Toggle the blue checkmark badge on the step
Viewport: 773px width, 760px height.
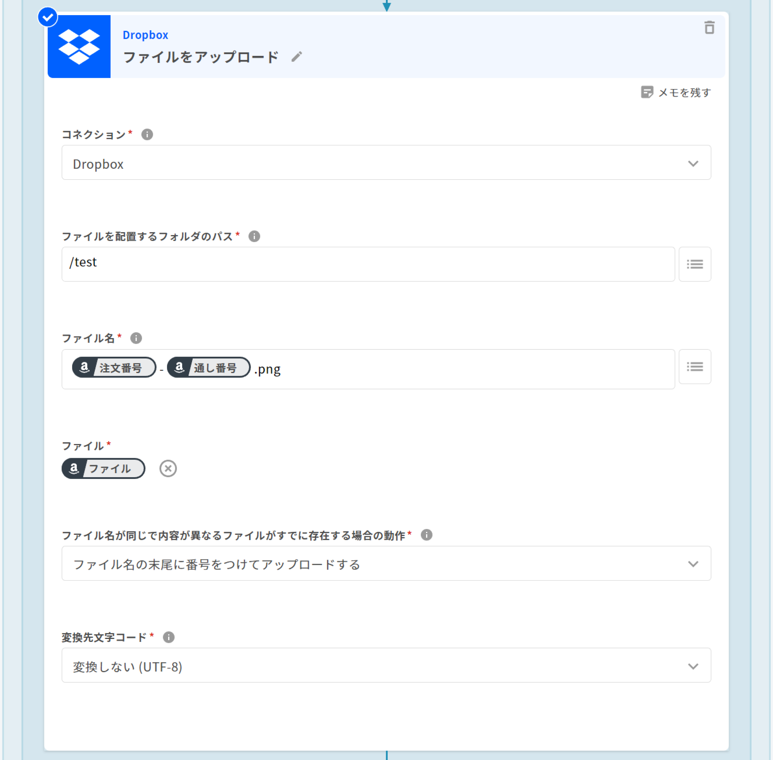(48, 17)
